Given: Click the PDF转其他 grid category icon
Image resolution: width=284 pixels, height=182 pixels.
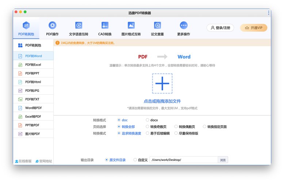Looking at the screenshot, I should tap(20, 45).
